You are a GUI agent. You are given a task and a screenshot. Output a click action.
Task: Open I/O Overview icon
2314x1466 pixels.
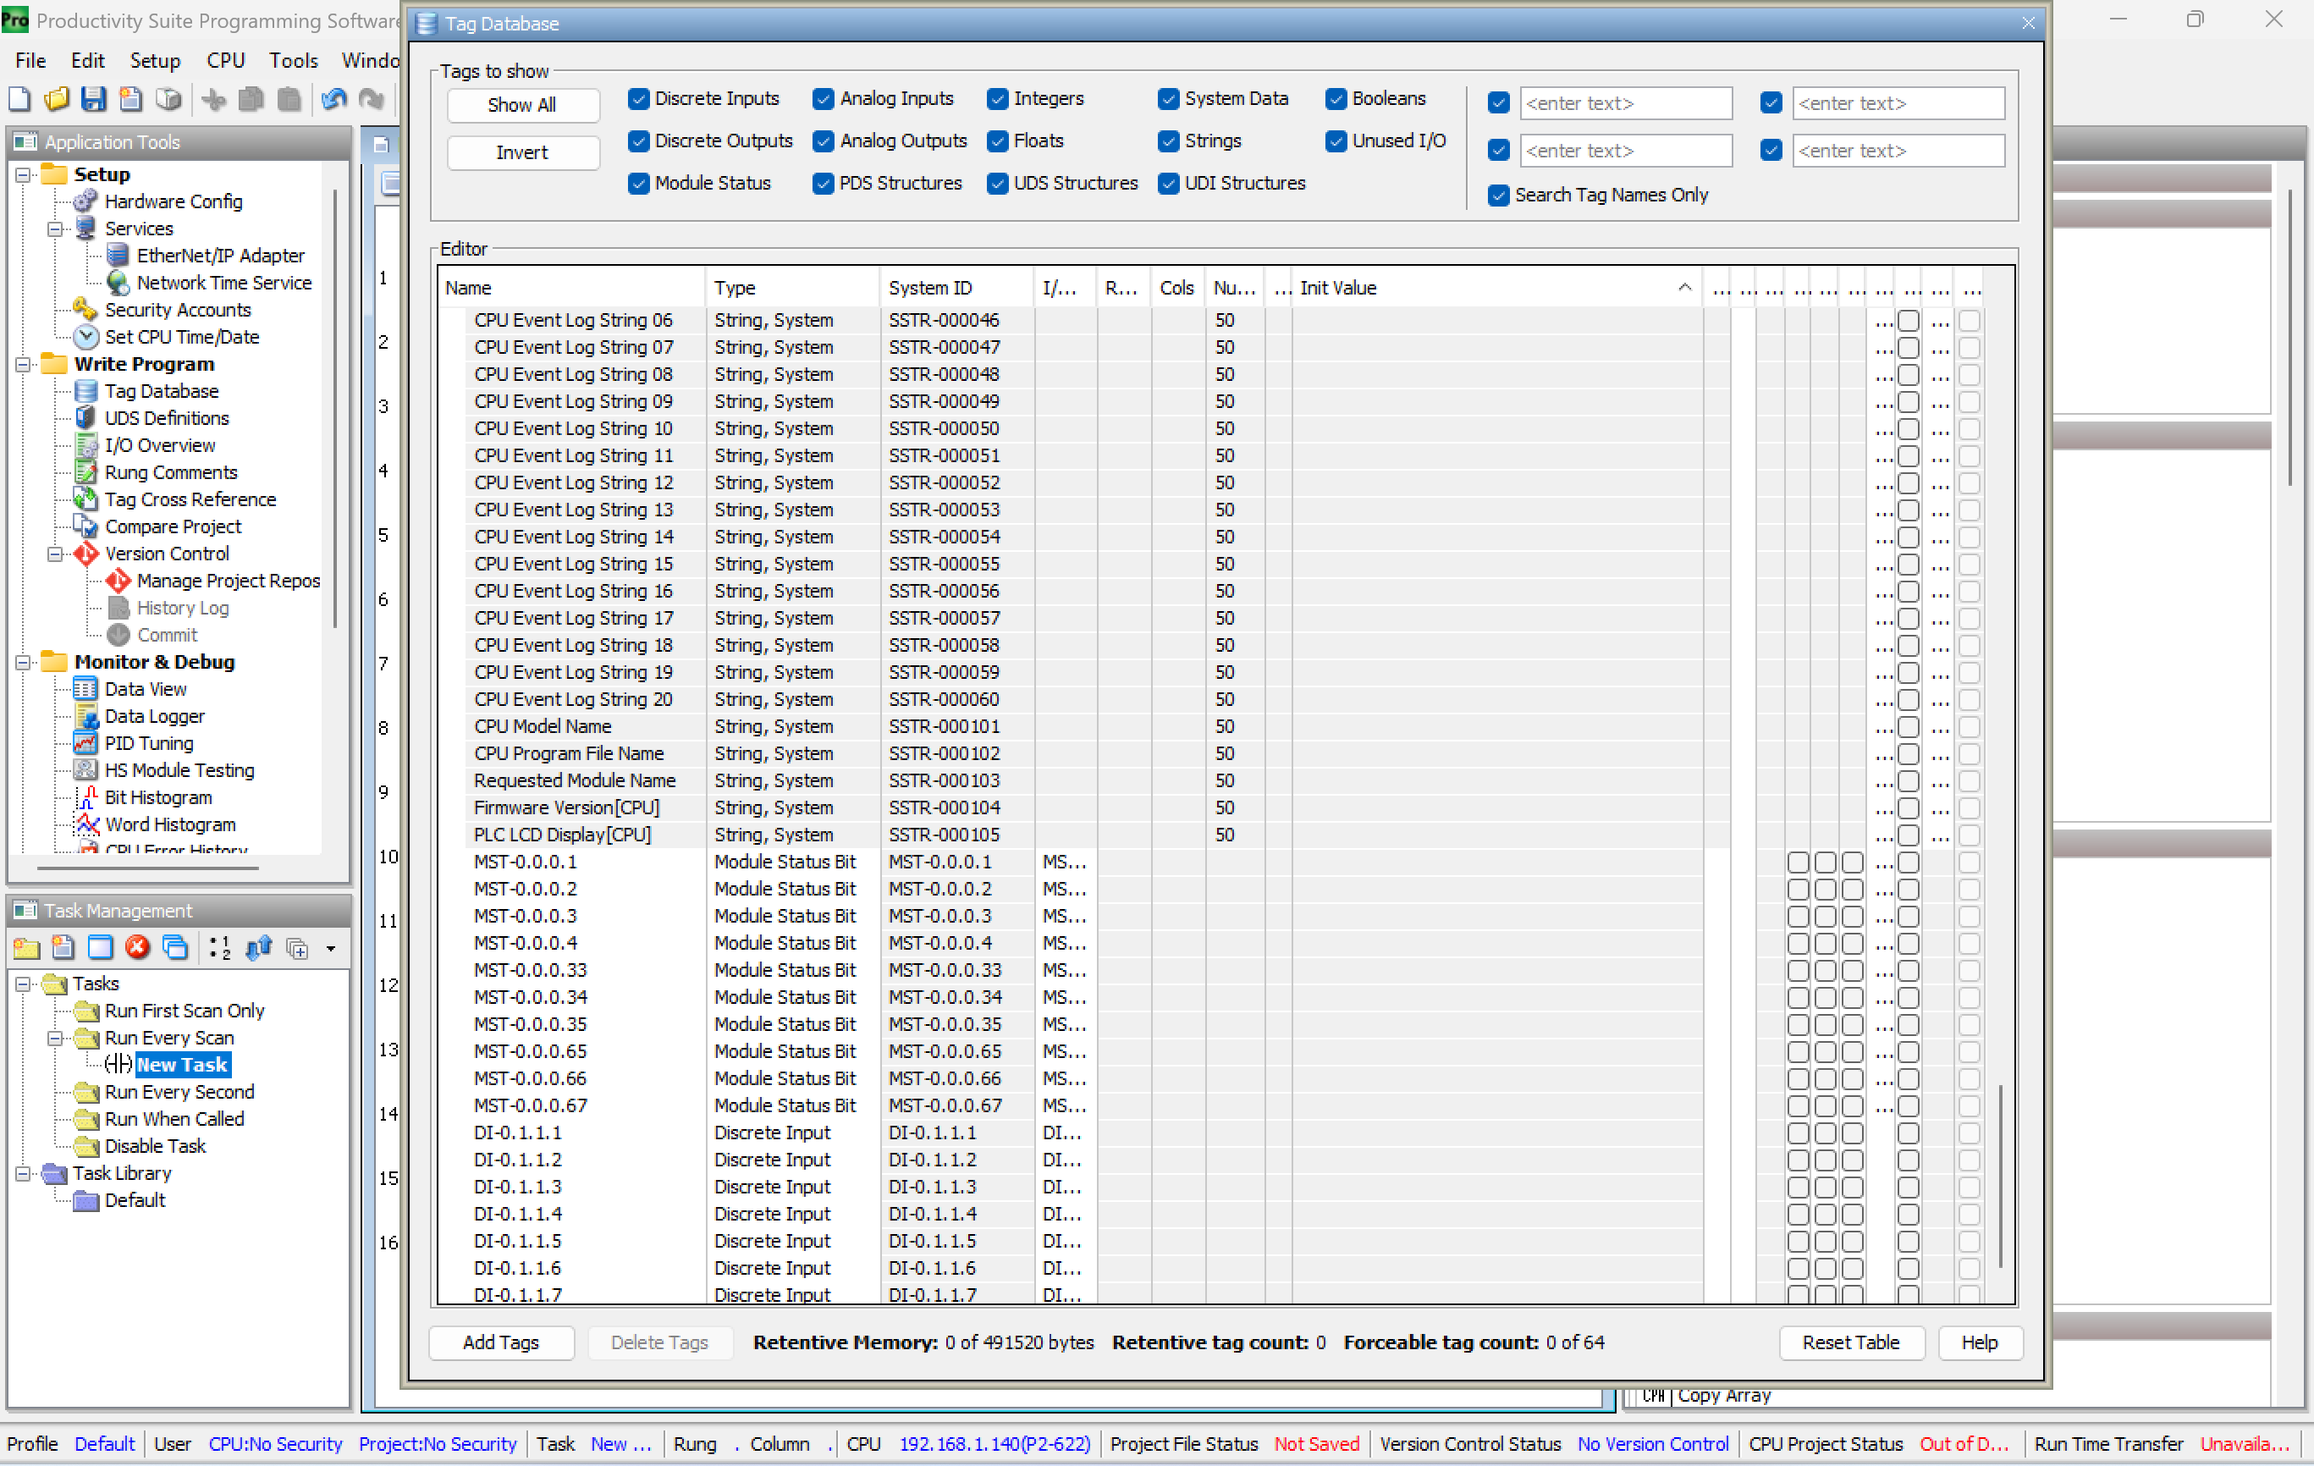point(85,445)
